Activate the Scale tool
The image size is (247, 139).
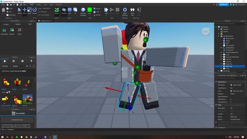tap(29, 11)
